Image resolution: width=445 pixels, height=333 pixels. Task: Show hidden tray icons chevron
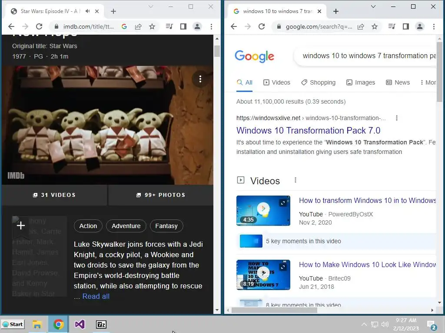coord(364,324)
